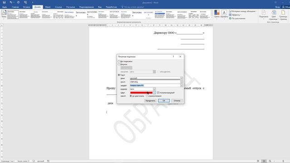Choose по диагонали diagonal layout

[131, 96]
